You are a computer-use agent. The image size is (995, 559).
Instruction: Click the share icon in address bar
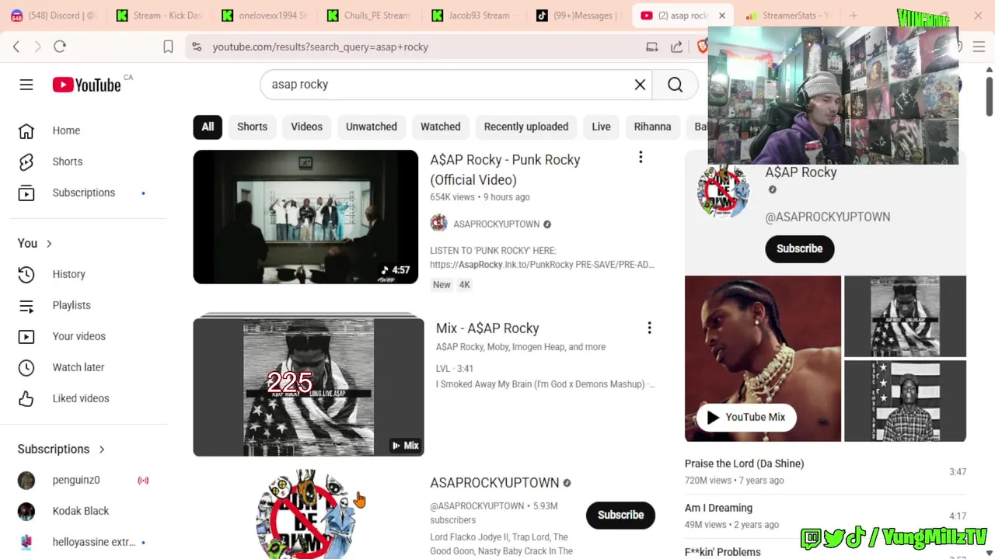coord(677,47)
